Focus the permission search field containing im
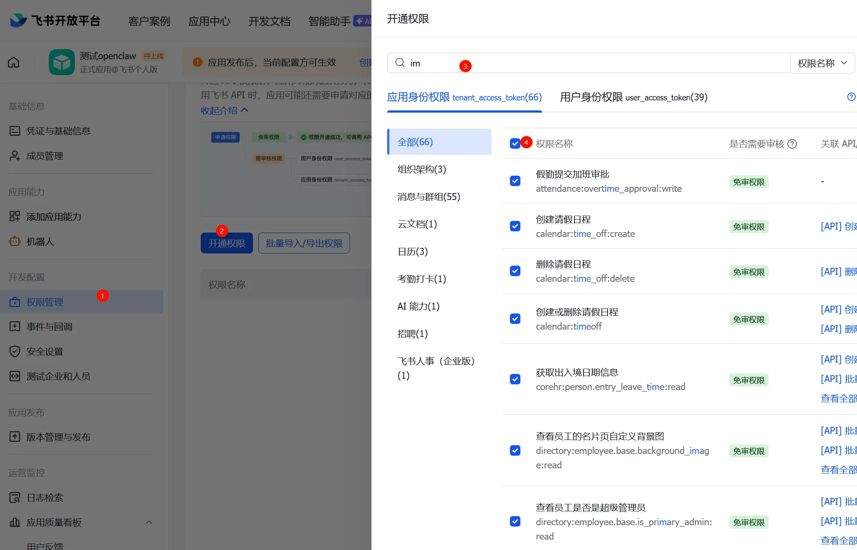The image size is (857, 550). point(589,63)
